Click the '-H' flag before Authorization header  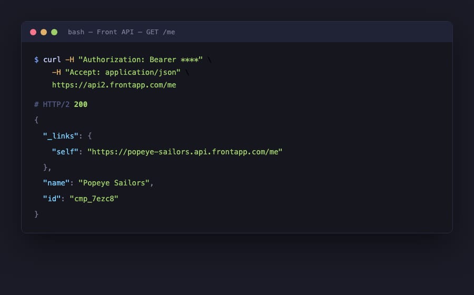tap(70, 60)
